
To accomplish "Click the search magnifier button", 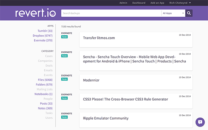I will click(189, 13).
